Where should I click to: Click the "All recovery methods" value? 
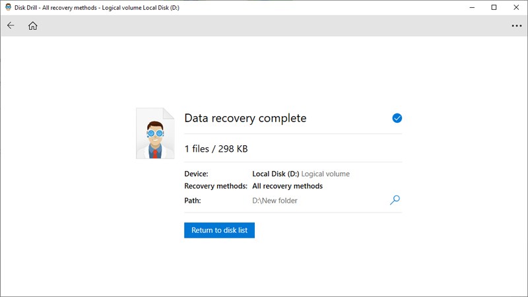pyautogui.click(x=287, y=186)
